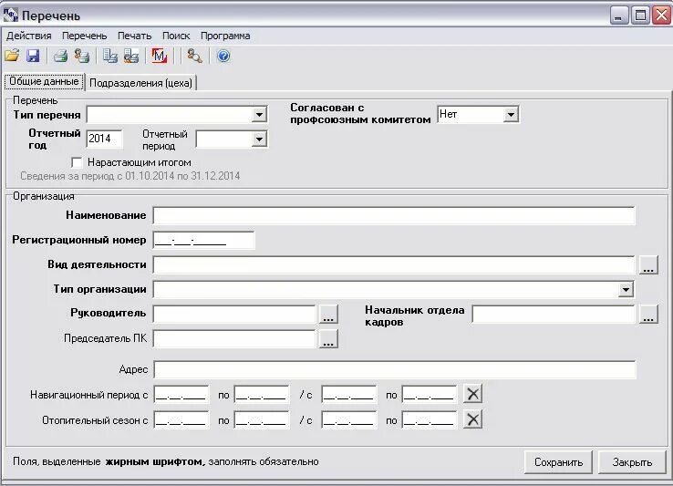The image size is (673, 486).
Task: Browse Начальник отдела кадров ellipsis button
Action: click(x=648, y=315)
